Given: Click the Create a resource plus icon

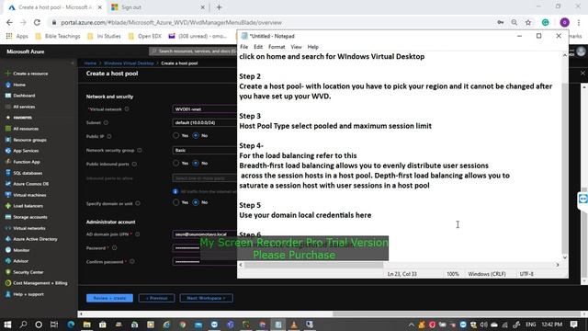Looking at the screenshot, I should [x=8, y=74].
